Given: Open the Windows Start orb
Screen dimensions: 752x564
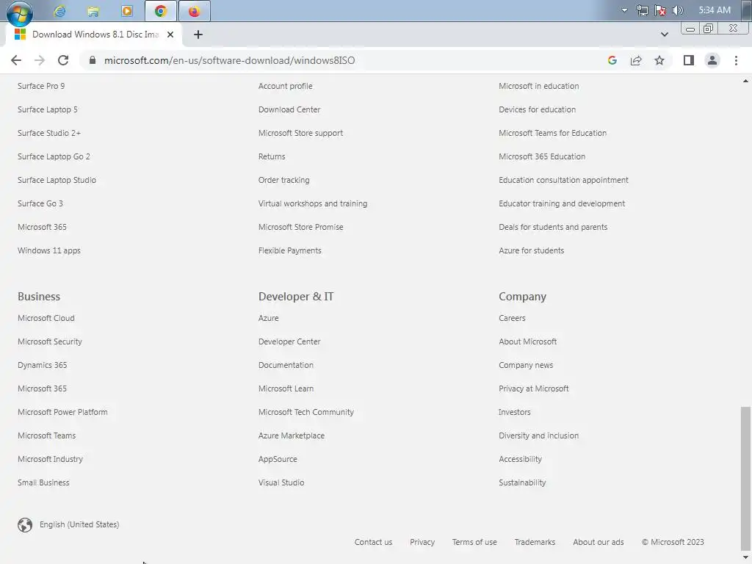Looking at the screenshot, I should pyautogui.click(x=19, y=12).
